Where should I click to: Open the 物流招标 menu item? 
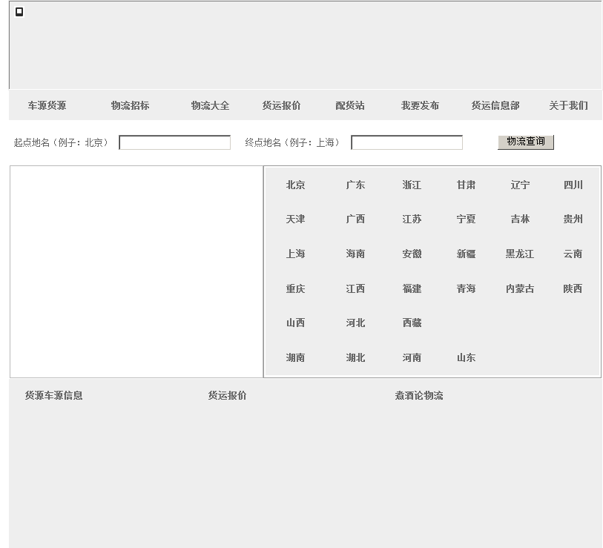130,105
